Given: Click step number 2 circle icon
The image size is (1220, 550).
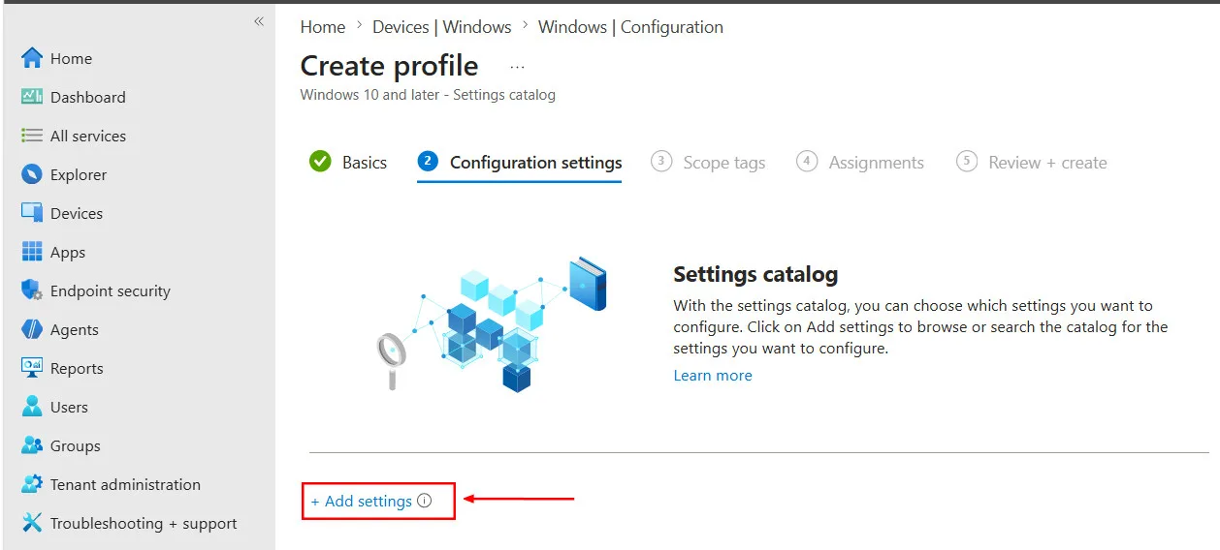Looking at the screenshot, I should 428,162.
